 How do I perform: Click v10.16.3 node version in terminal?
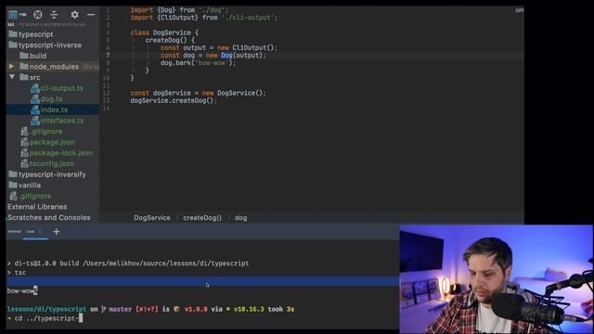tap(249, 309)
